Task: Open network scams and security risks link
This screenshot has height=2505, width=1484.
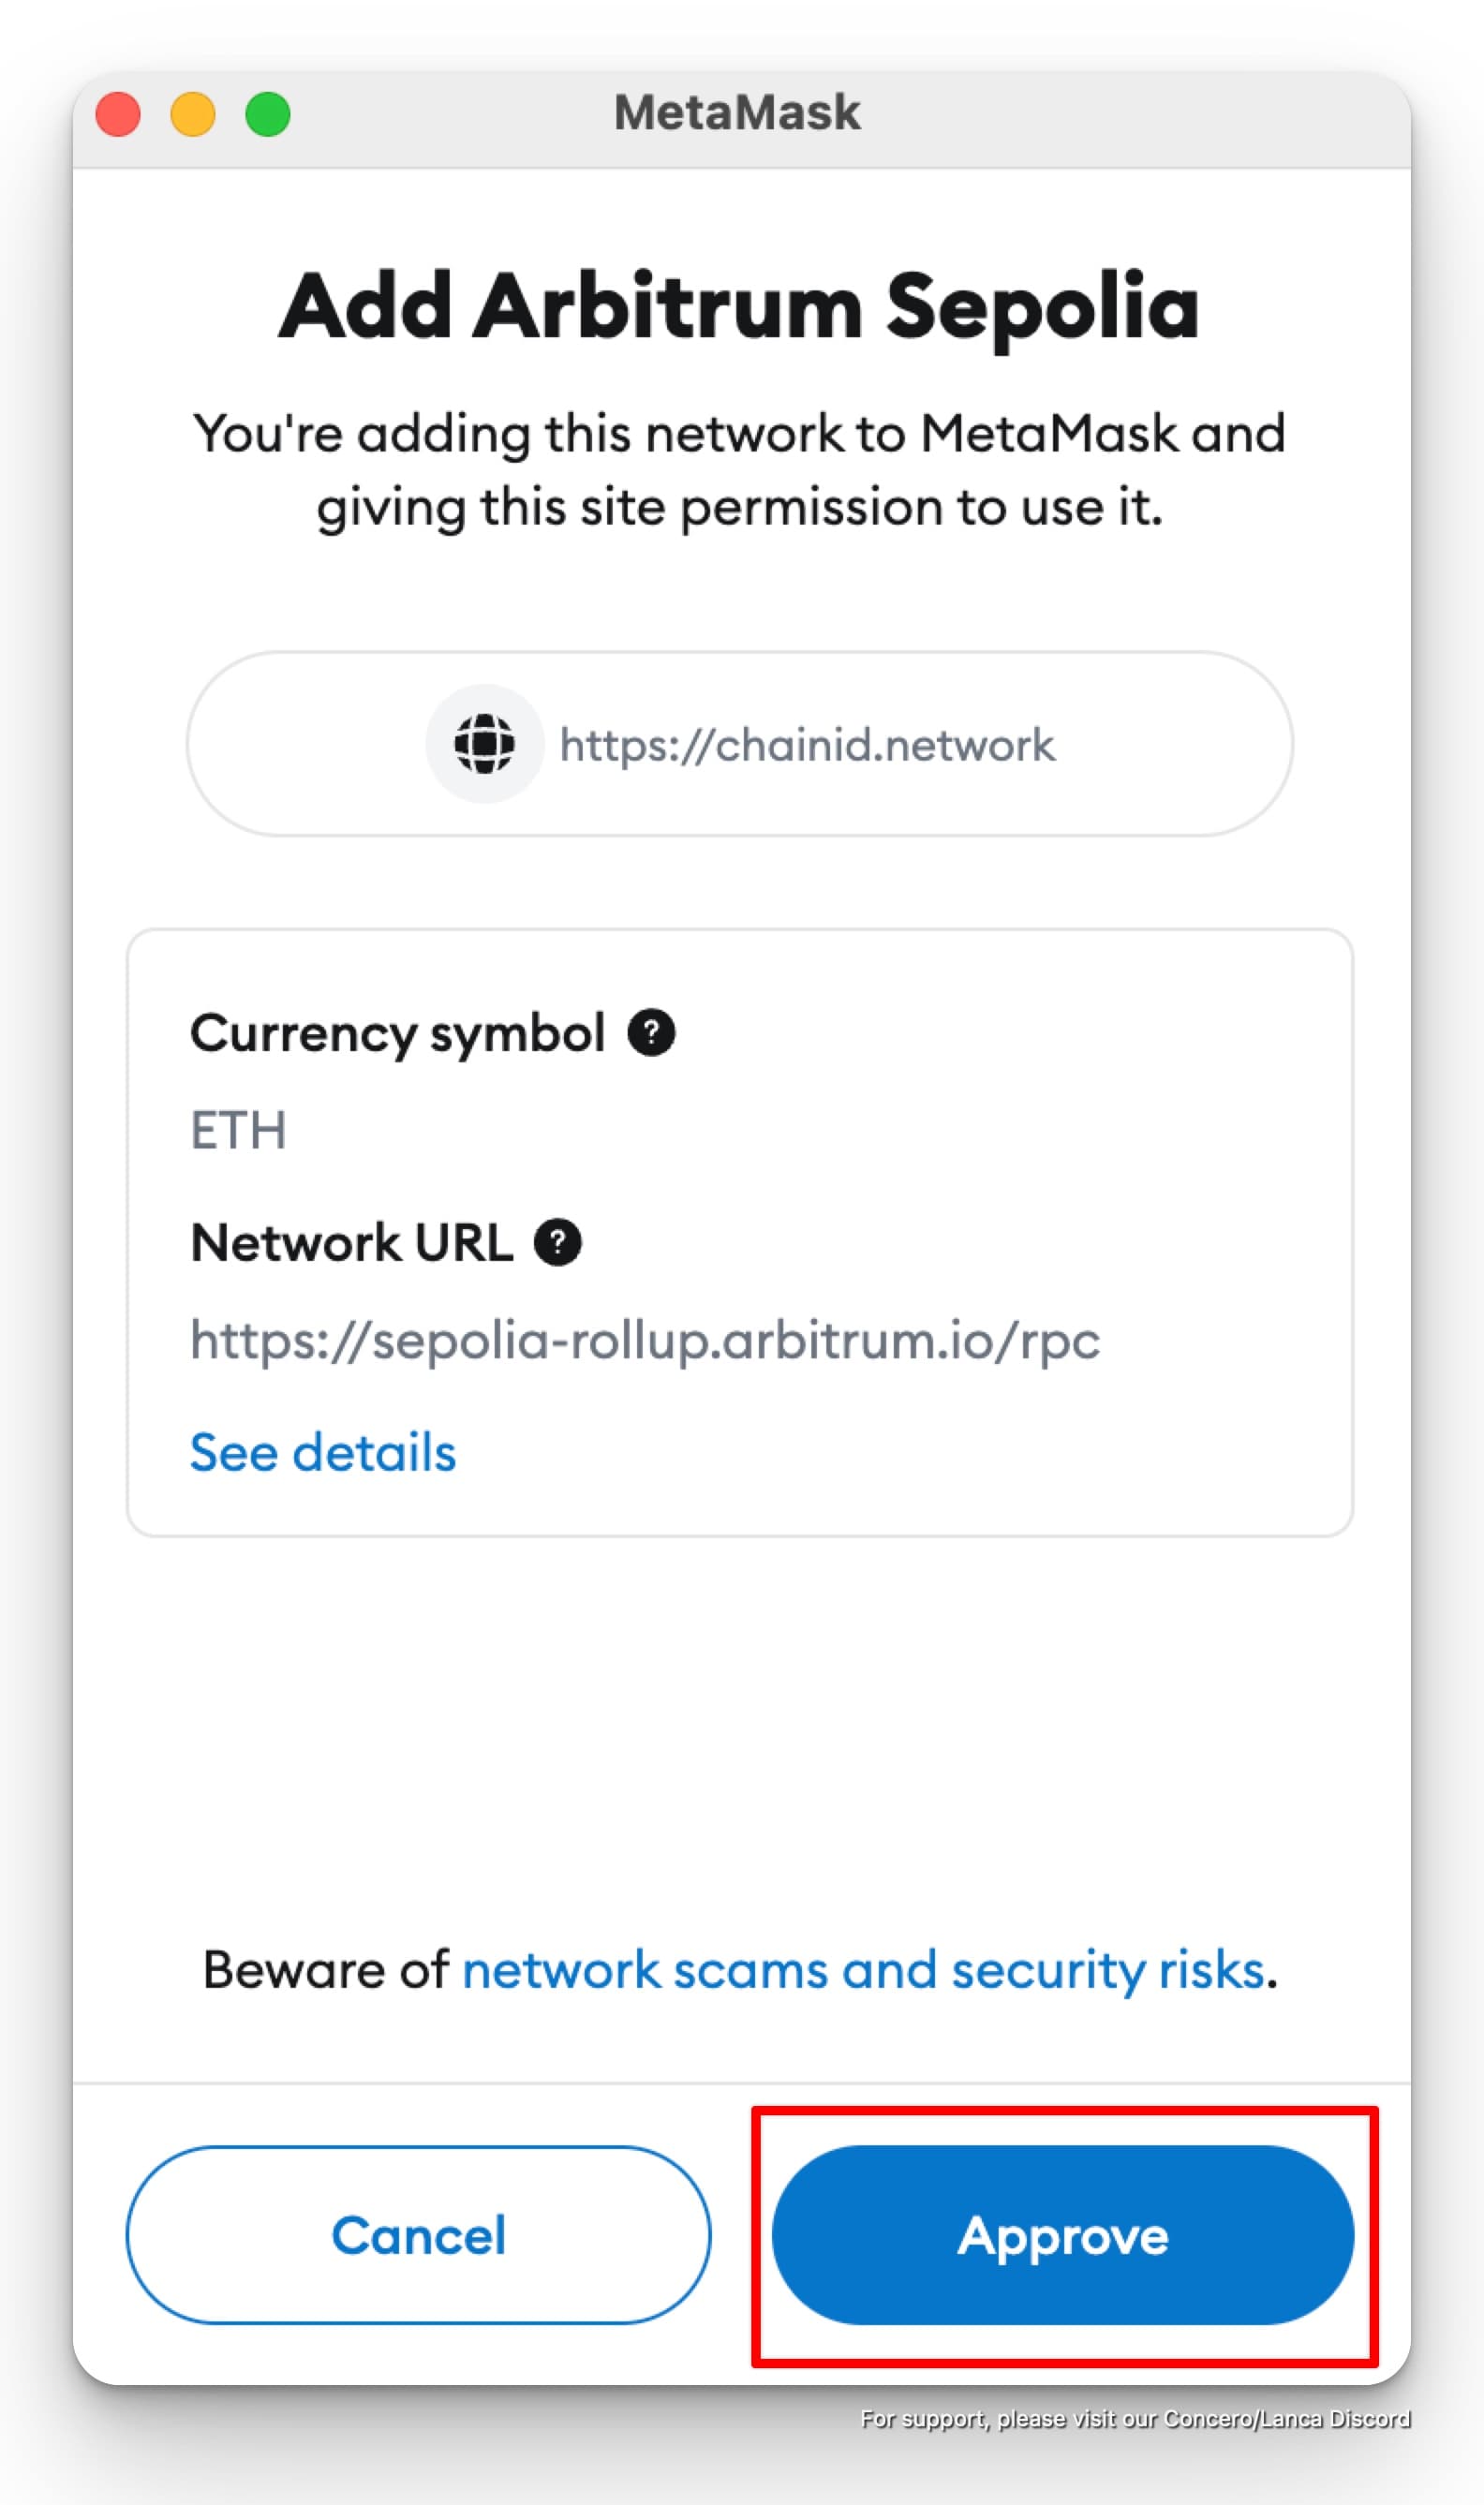Action: (863, 1969)
